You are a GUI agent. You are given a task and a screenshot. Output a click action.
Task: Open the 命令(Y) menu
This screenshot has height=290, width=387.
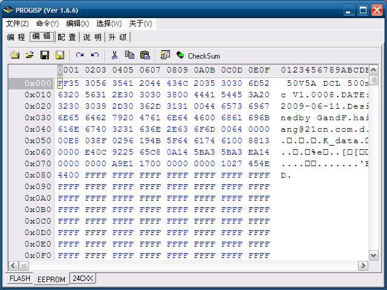[47, 24]
